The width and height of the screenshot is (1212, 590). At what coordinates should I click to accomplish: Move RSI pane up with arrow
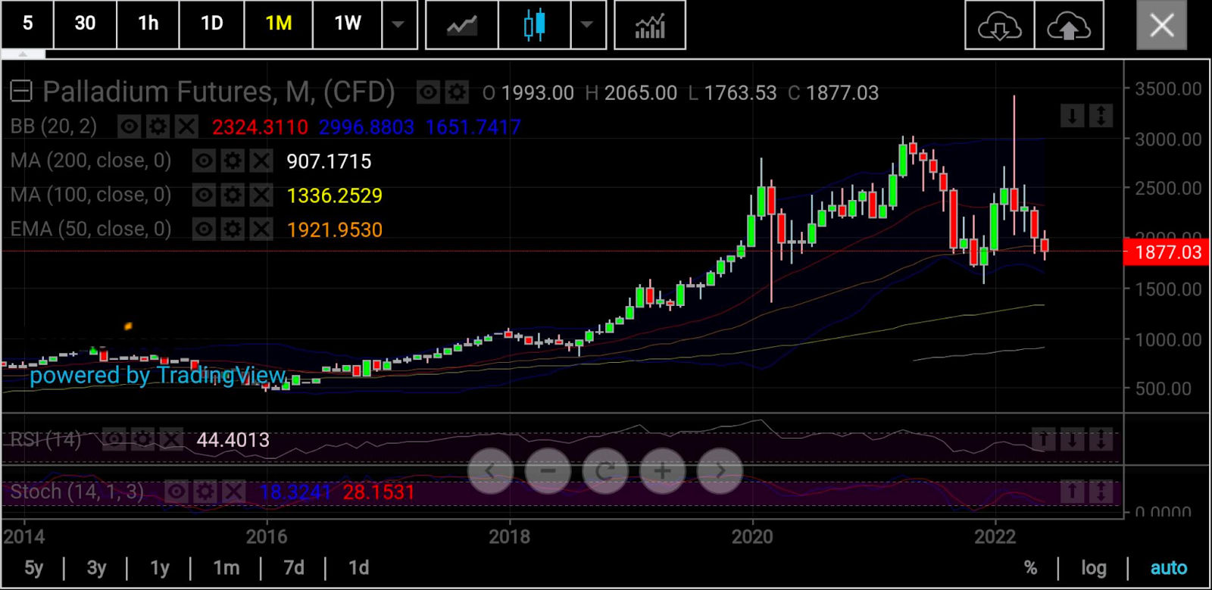pyautogui.click(x=1043, y=439)
